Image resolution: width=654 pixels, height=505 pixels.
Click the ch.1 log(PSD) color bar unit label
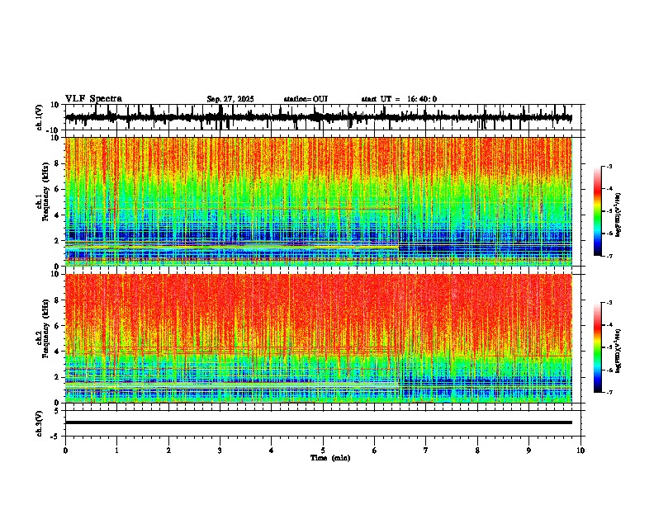click(x=618, y=215)
